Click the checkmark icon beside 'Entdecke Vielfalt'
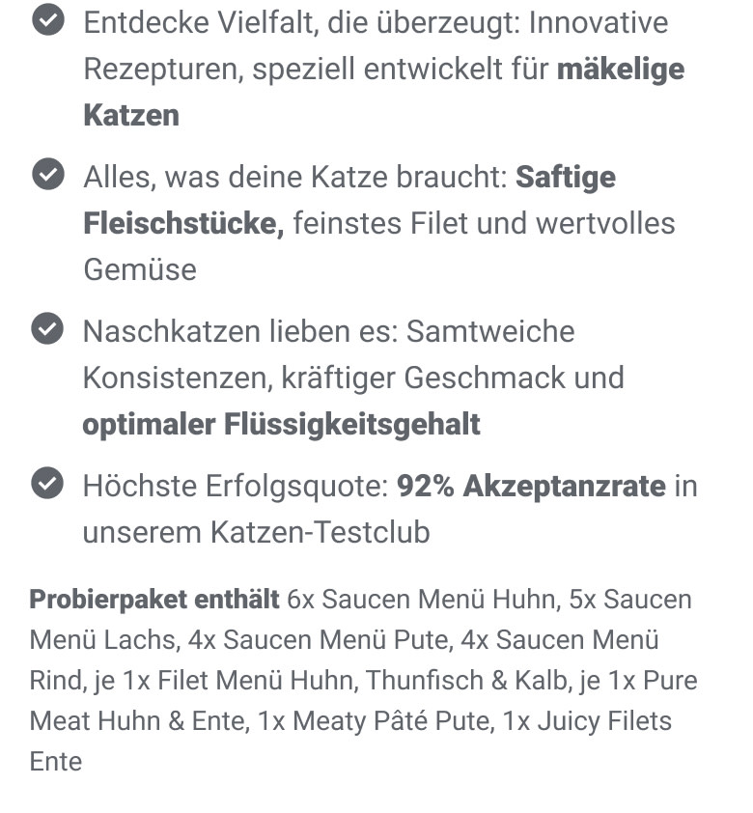Viewport: 753px width, 813px height. (x=47, y=19)
